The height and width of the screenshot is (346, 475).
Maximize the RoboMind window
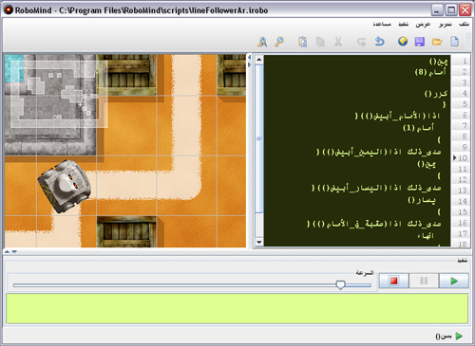451,10
